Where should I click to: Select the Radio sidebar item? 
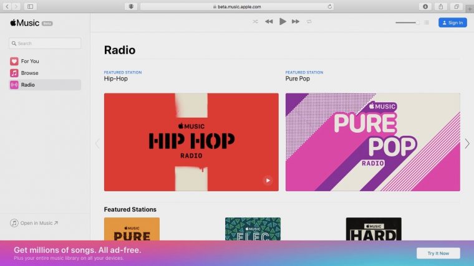click(x=27, y=85)
